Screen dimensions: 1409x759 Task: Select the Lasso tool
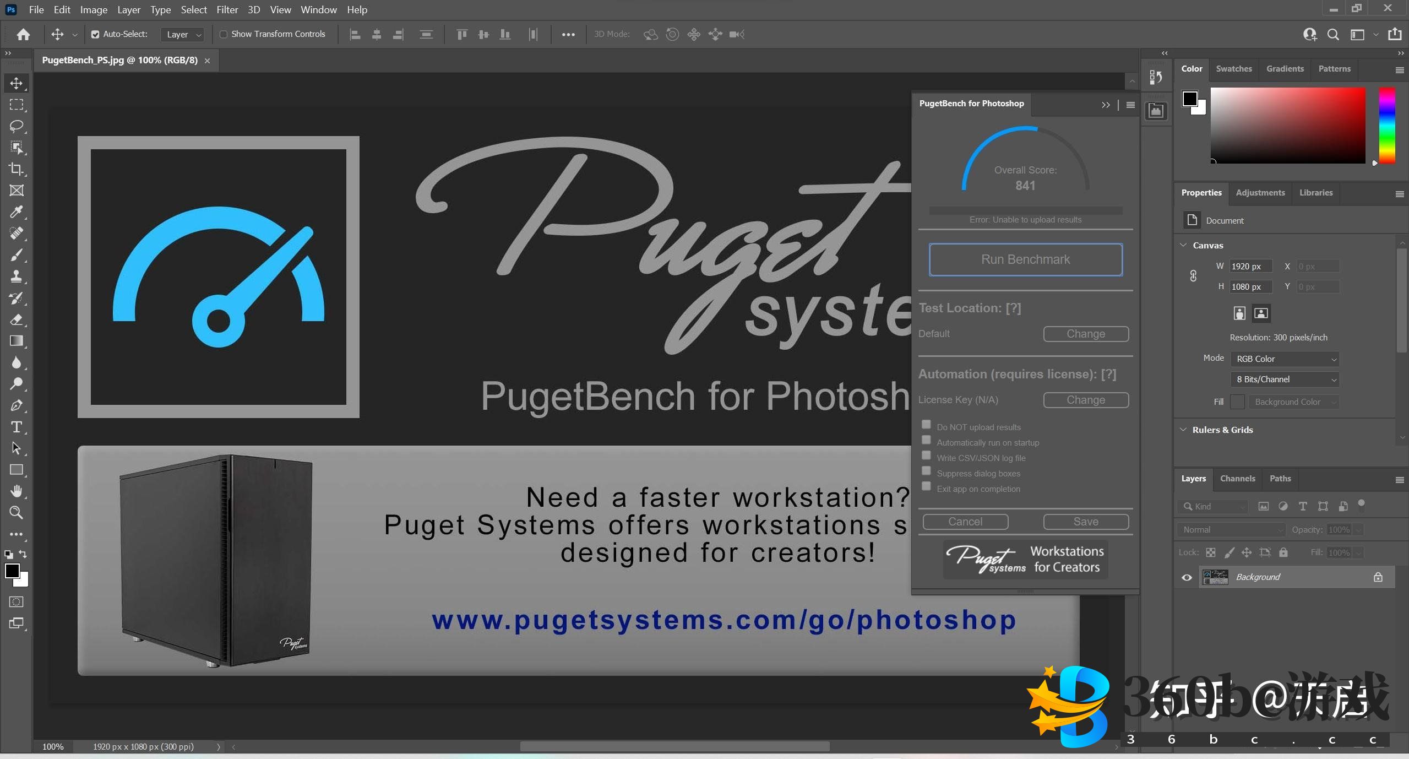pos(16,126)
